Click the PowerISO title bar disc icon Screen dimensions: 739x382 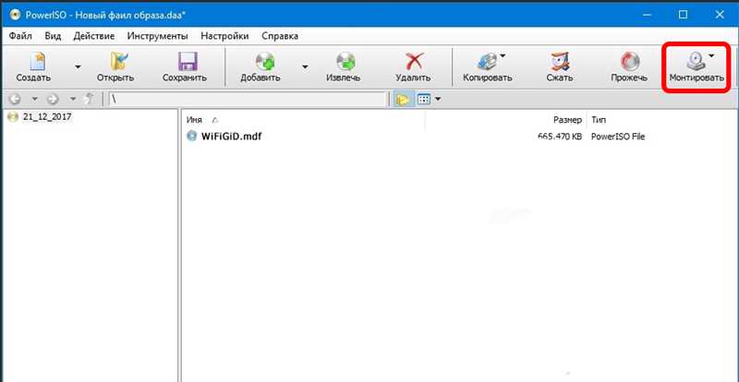tap(15, 15)
